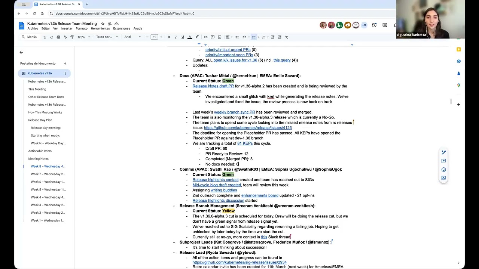
Task: Add a comment from the toolbar
Action: coord(213,37)
